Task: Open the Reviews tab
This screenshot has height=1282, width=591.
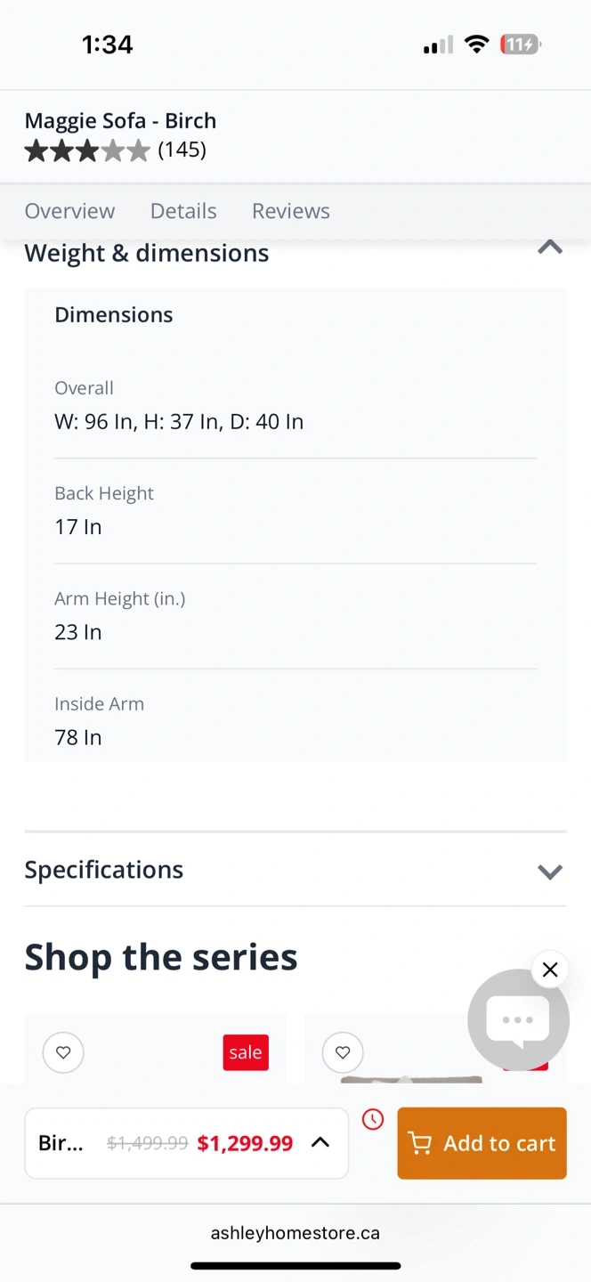Action: click(291, 211)
